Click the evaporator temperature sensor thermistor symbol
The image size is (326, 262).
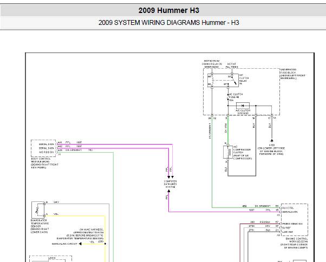click(38, 209)
